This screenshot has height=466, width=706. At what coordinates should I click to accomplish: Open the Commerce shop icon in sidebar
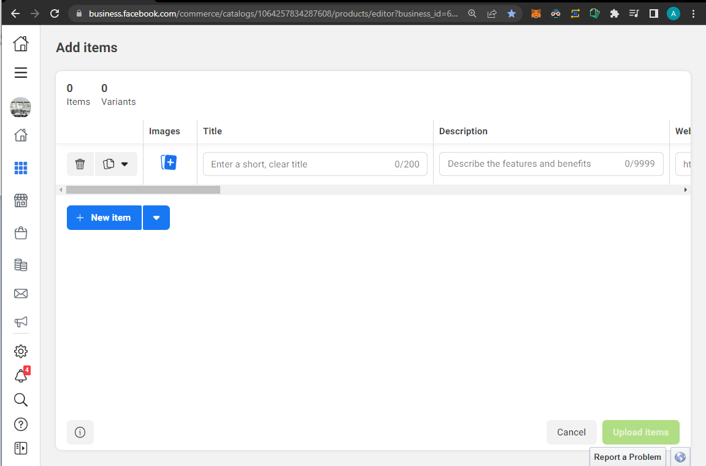pyautogui.click(x=21, y=201)
